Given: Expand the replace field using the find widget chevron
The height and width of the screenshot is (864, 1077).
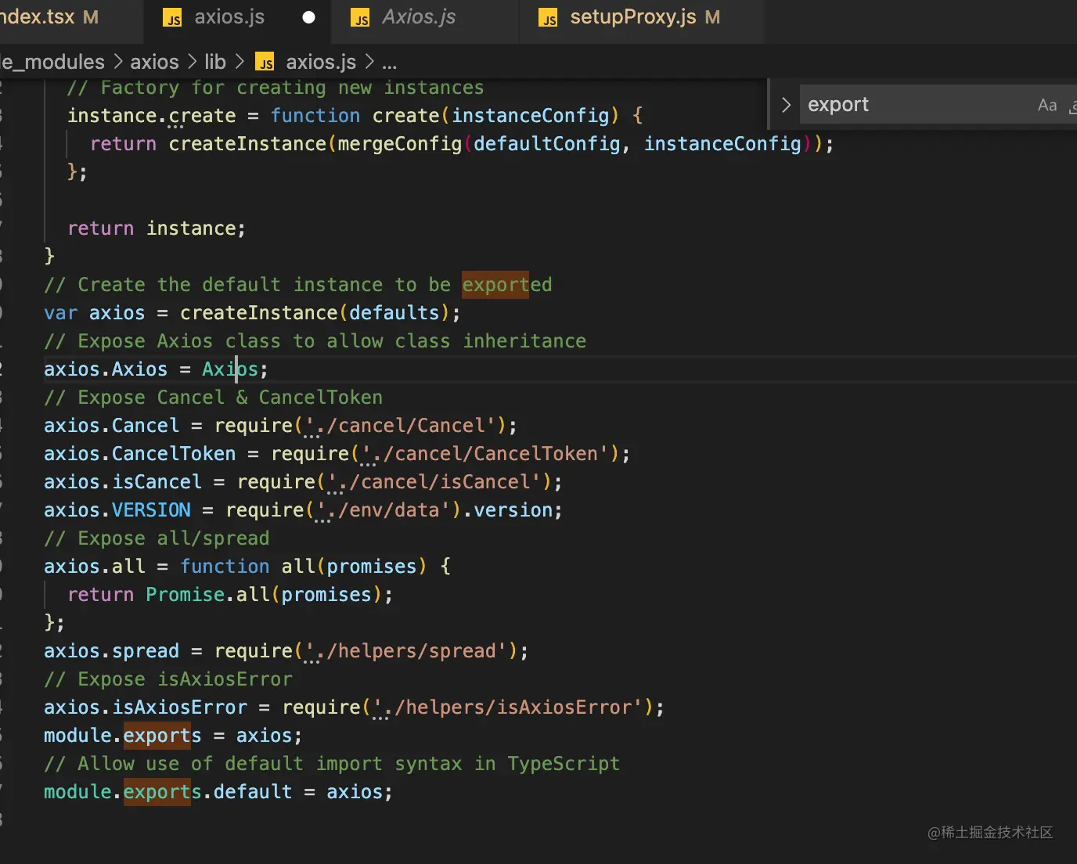Looking at the screenshot, I should pyautogui.click(x=787, y=105).
